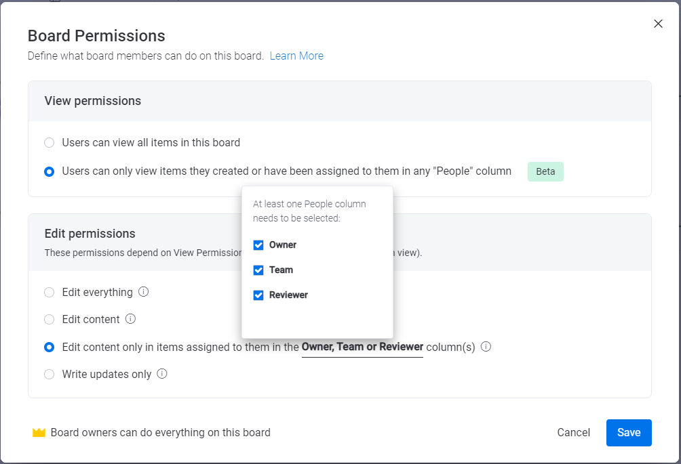
Task: Click the Cancel button
Action: click(574, 433)
